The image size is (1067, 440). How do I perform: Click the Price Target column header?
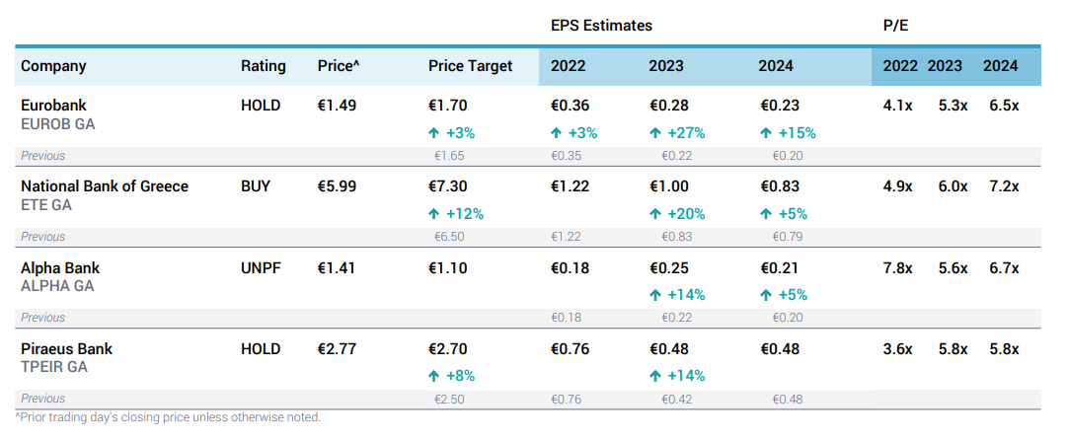[x=470, y=66]
